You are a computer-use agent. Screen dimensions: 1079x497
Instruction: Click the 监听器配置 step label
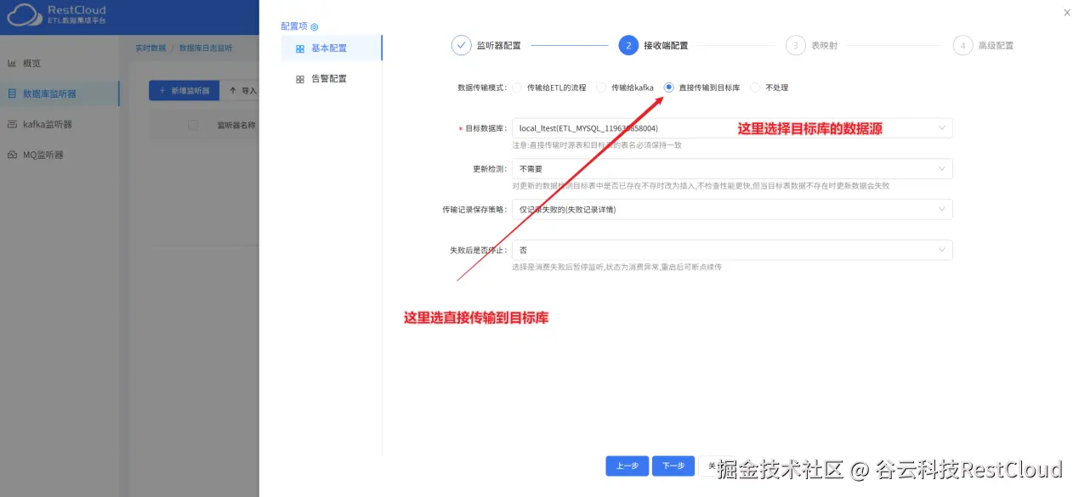pyautogui.click(x=498, y=46)
